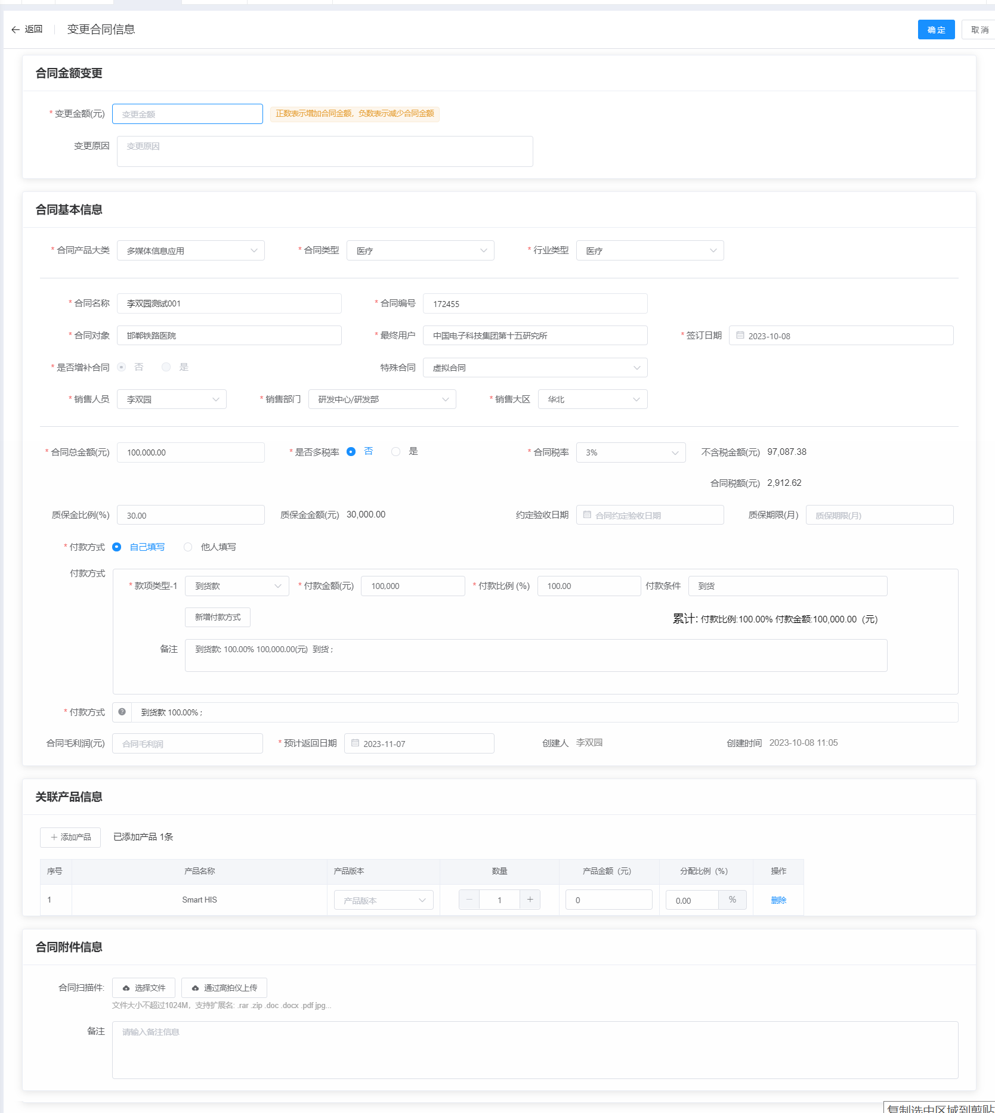This screenshot has width=995, height=1113.
Task: Click upload icon on 选择文件 button
Action: click(x=126, y=988)
